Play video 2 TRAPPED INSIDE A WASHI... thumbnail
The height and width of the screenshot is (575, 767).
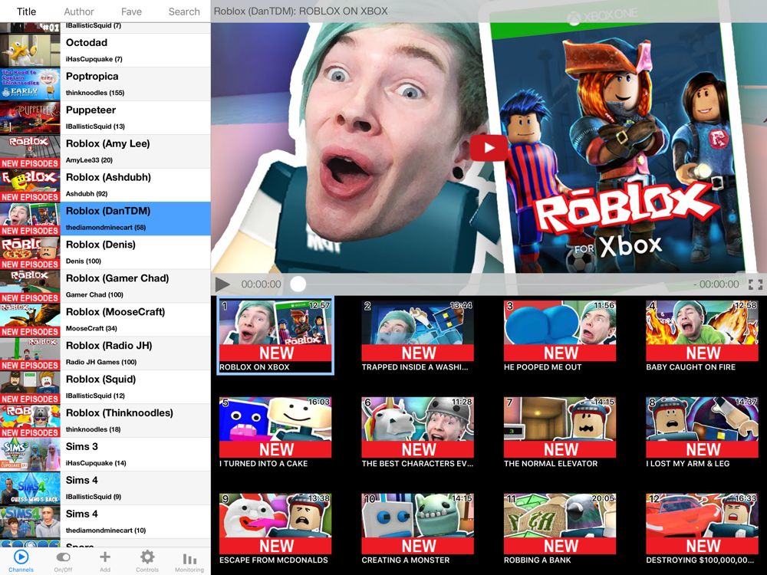pos(418,331)
